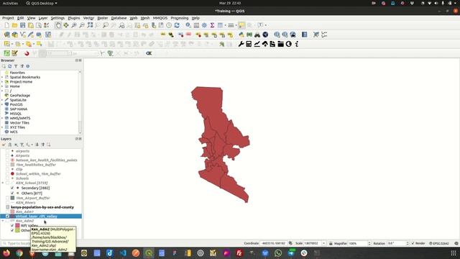Click the Open Data Source Manager icon
The height and width of the screenshot is (259, 460).
click(6, 35)
